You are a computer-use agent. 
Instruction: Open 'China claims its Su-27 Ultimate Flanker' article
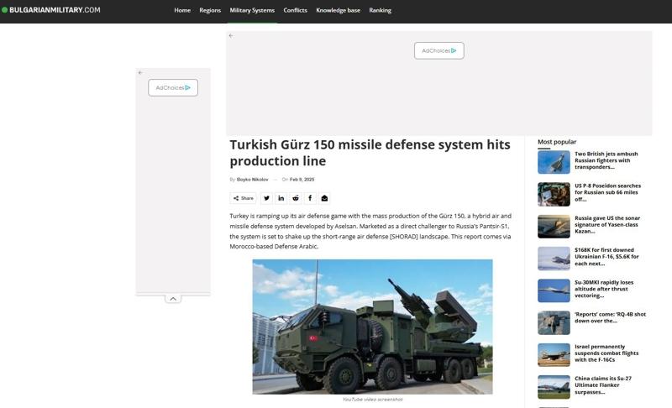603,385
